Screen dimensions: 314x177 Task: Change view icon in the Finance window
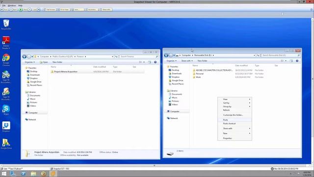coord(140,62)
